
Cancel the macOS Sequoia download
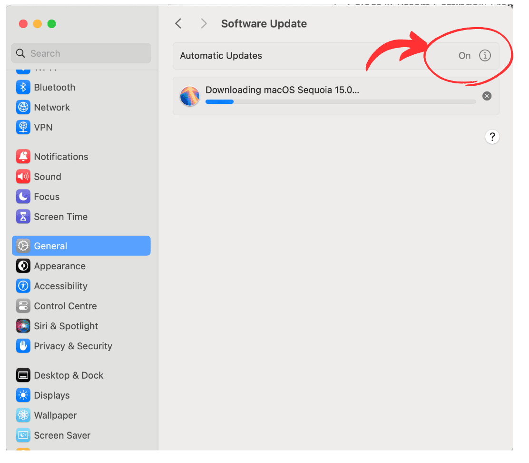[x=487, y=96]
